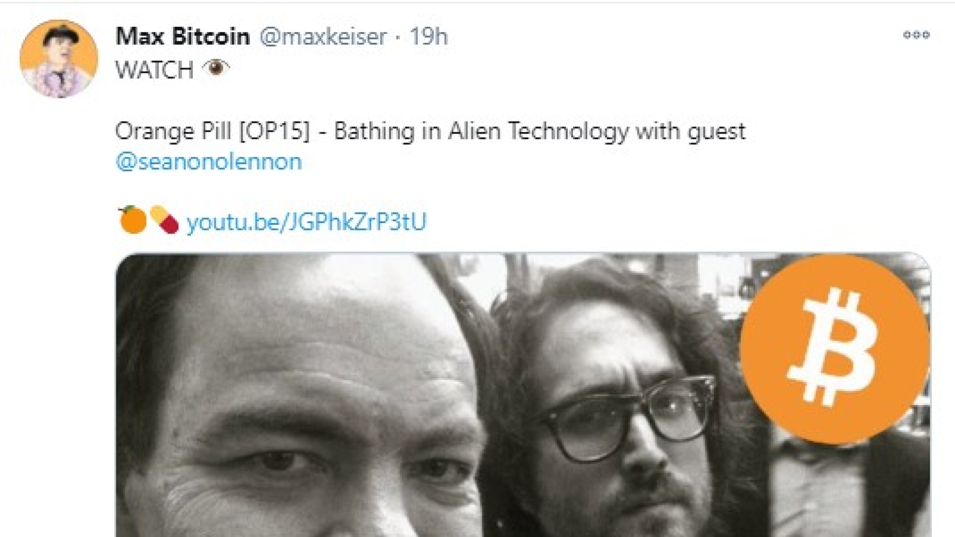This screenshot has height=537, width=955.
Task: Click the white B symbol in logo
Action: click(834, 347)
